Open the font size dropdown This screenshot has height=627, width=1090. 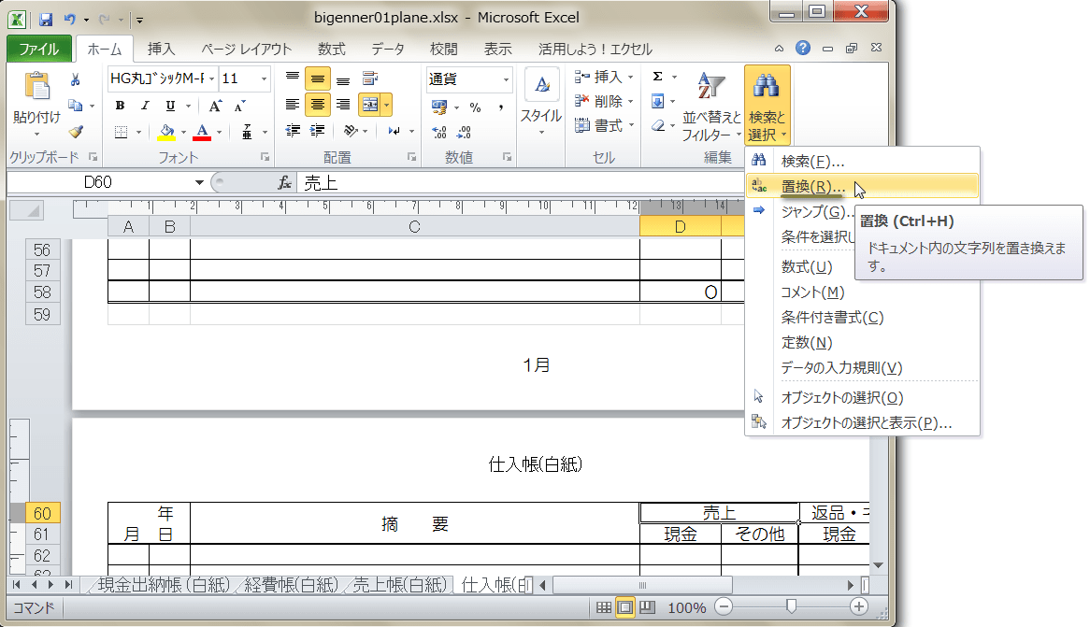[264, 78]
